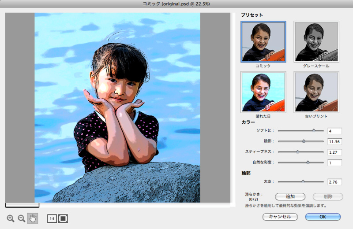Click the ソフトに value field showing 4

334,131
